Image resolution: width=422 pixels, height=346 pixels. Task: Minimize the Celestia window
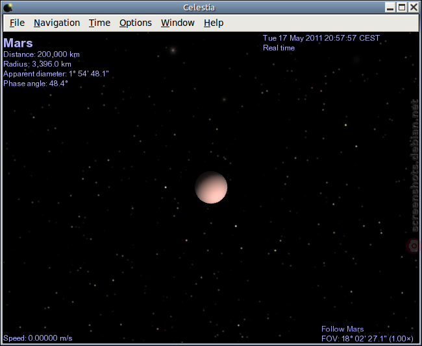point(390,7)
